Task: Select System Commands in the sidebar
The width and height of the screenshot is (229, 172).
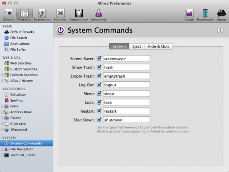Action: click(x=26, y=143)
